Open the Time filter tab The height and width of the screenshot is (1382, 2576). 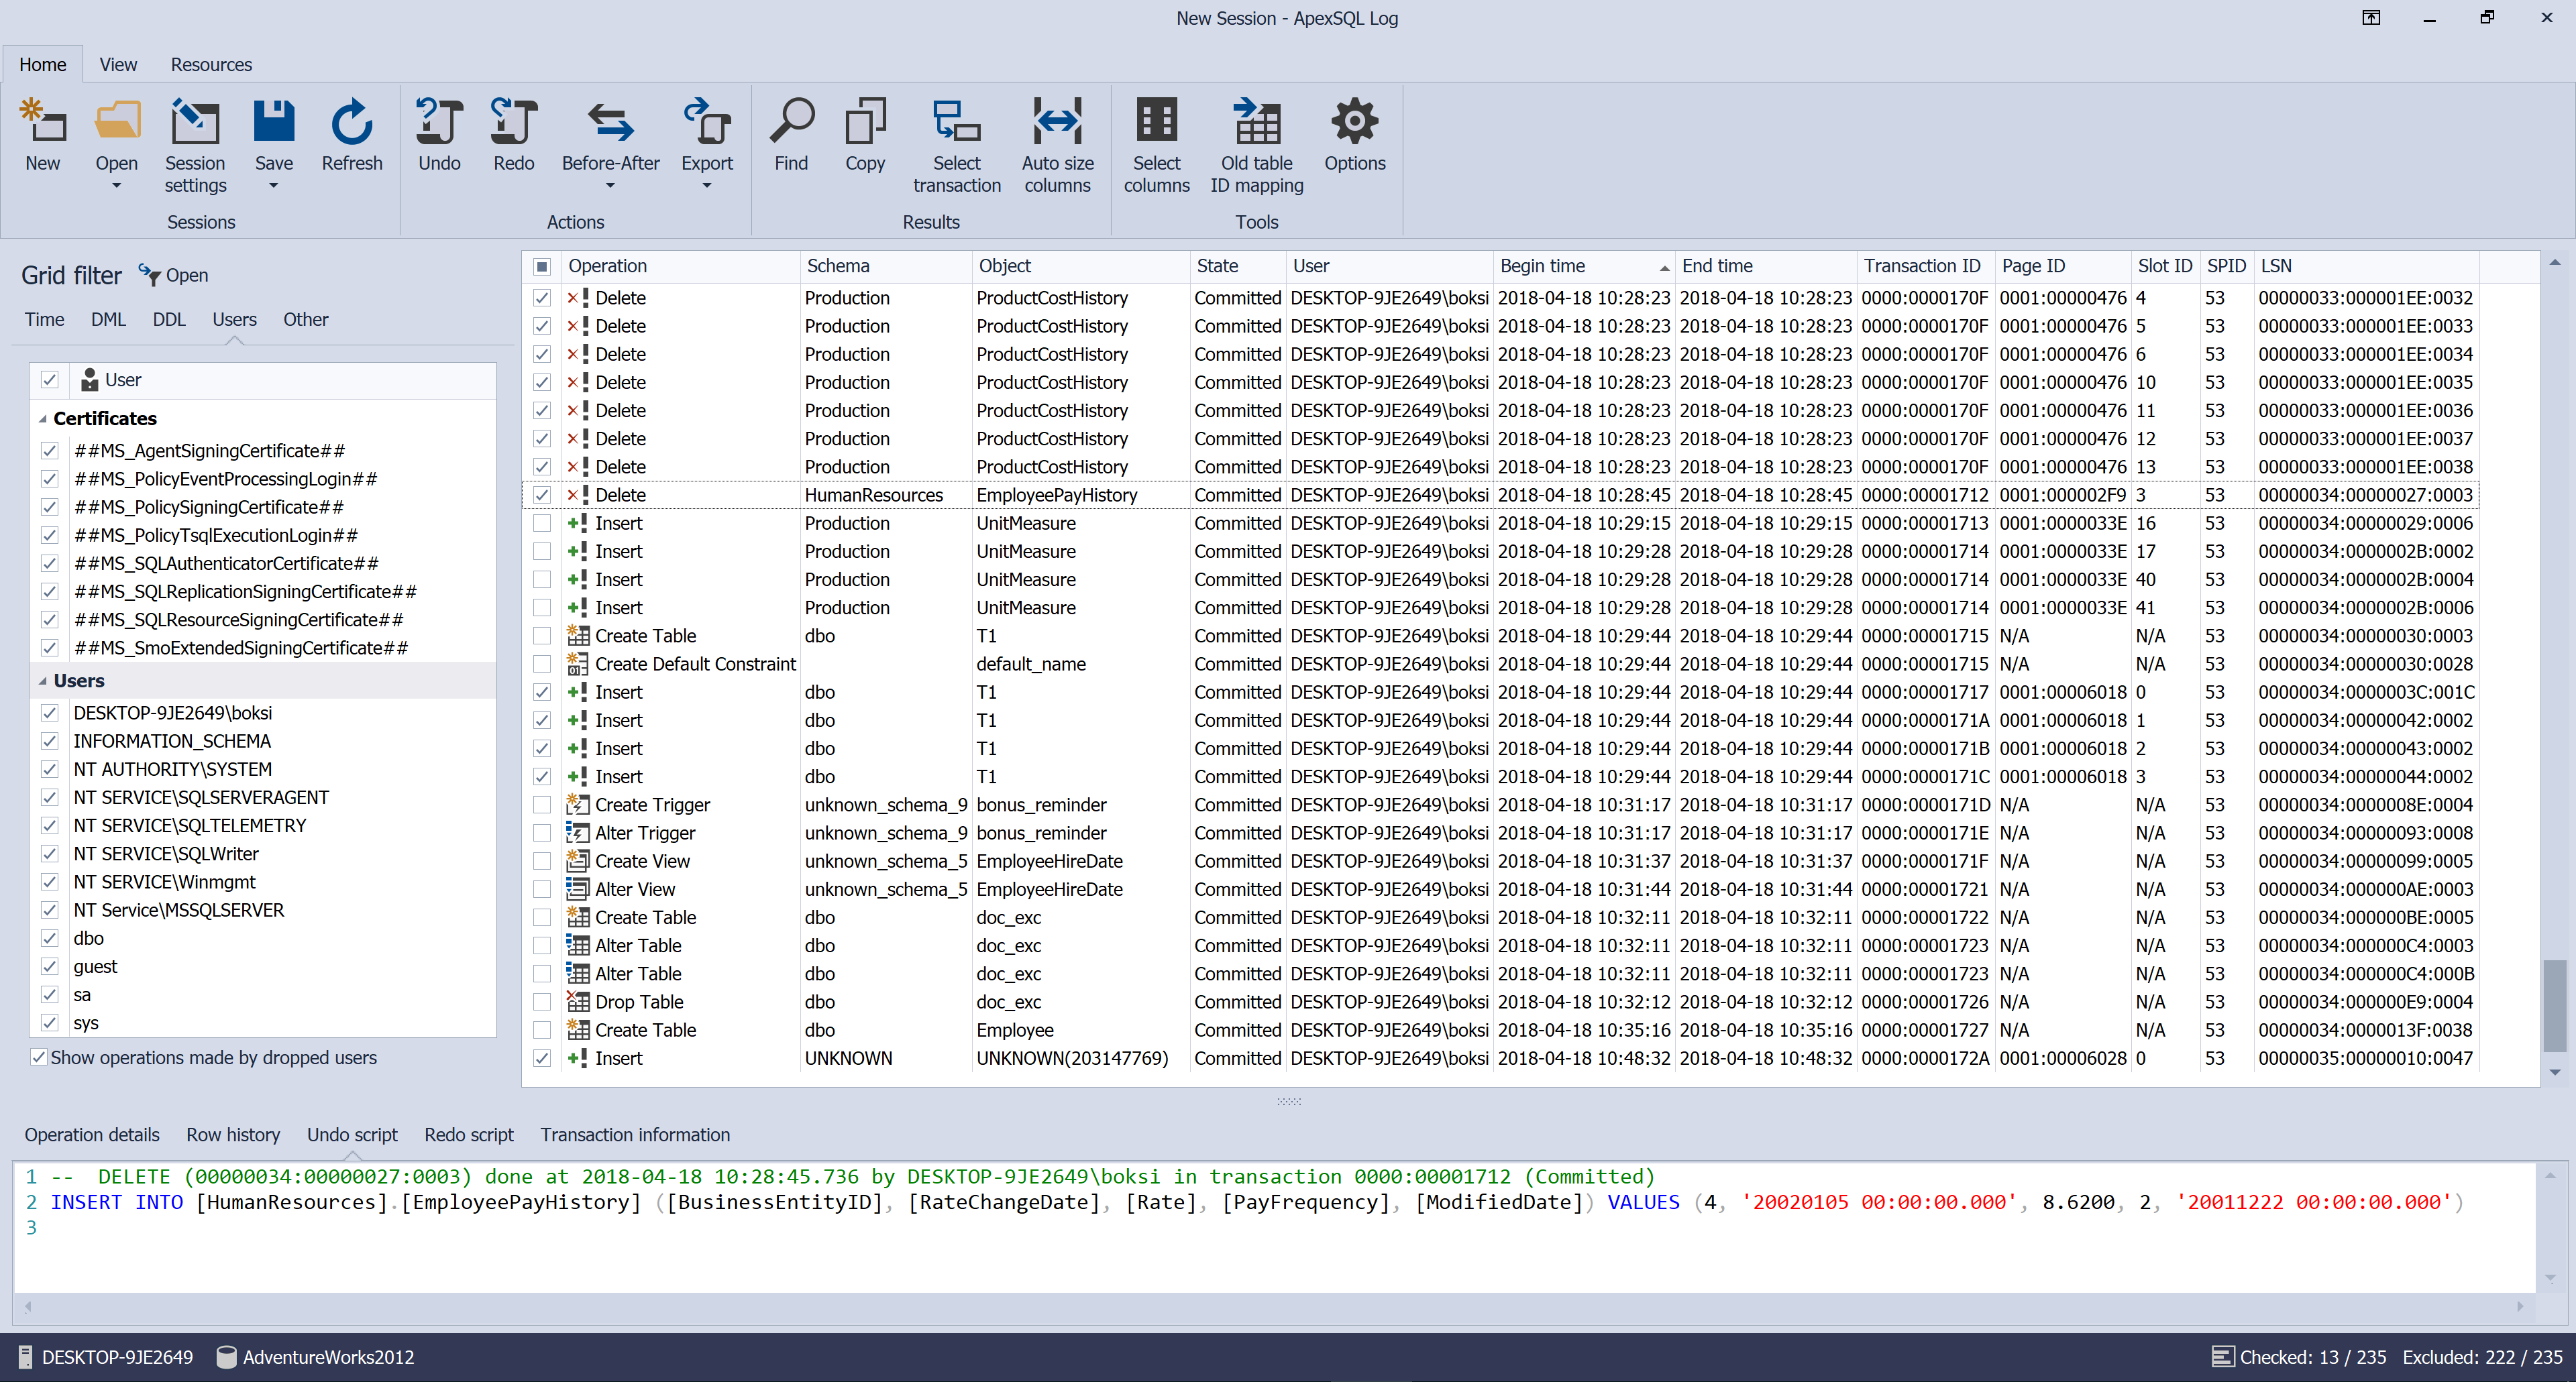(44, 319)
